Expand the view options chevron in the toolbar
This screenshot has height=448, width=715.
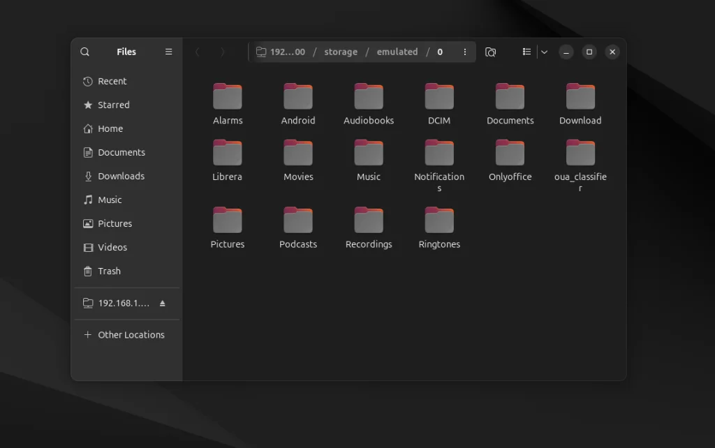click(544, 51)
